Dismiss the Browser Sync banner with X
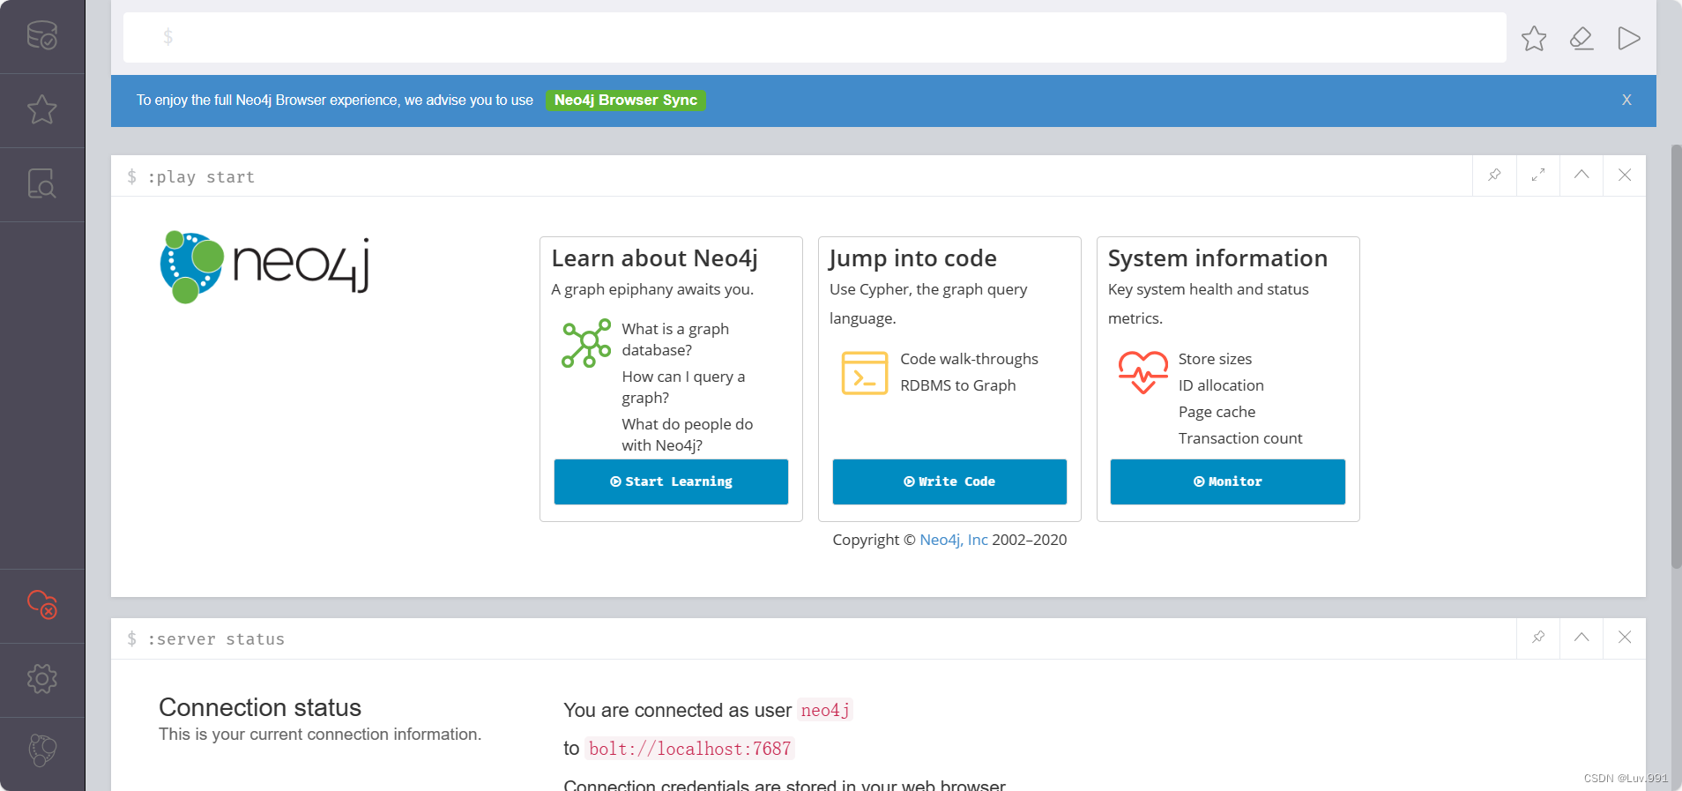This screenshot has width=1682, height=791. click(1626, 100)
